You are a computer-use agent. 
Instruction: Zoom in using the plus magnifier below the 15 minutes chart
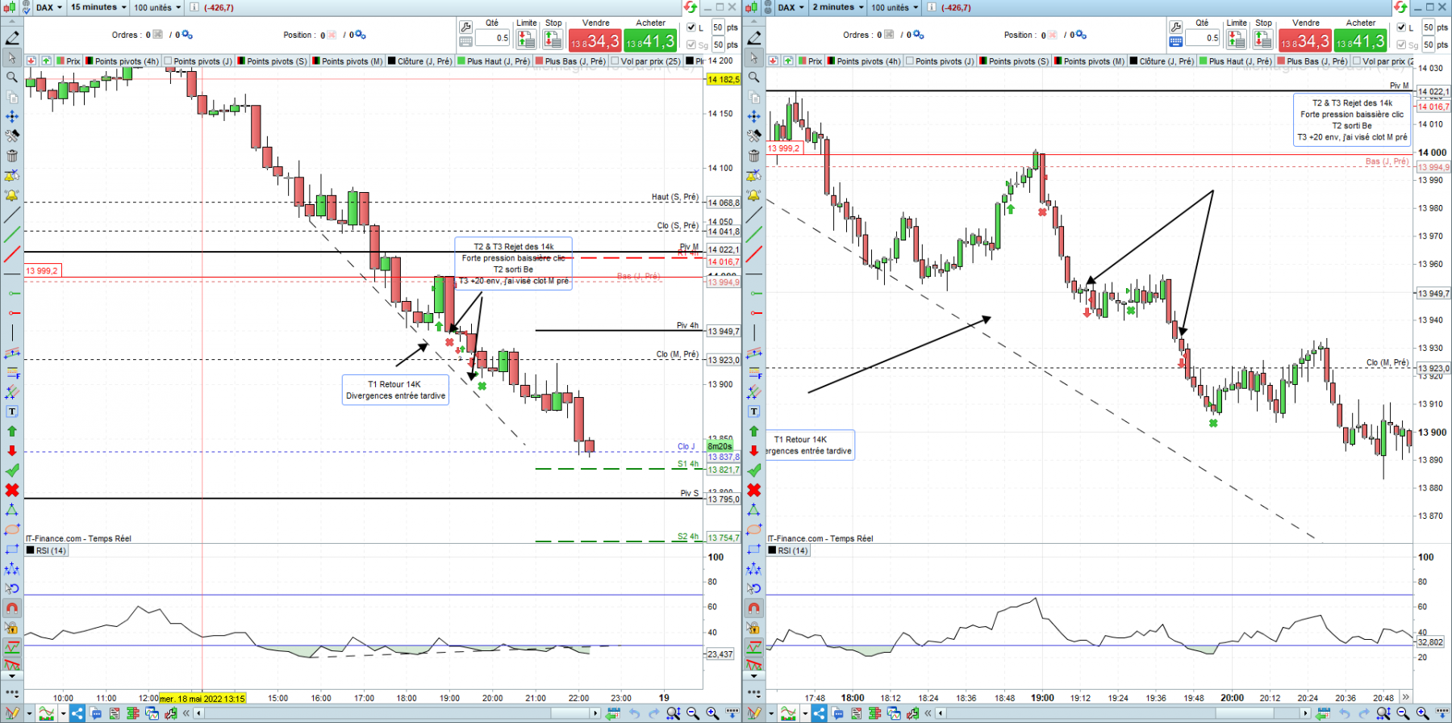click(712, 713)
